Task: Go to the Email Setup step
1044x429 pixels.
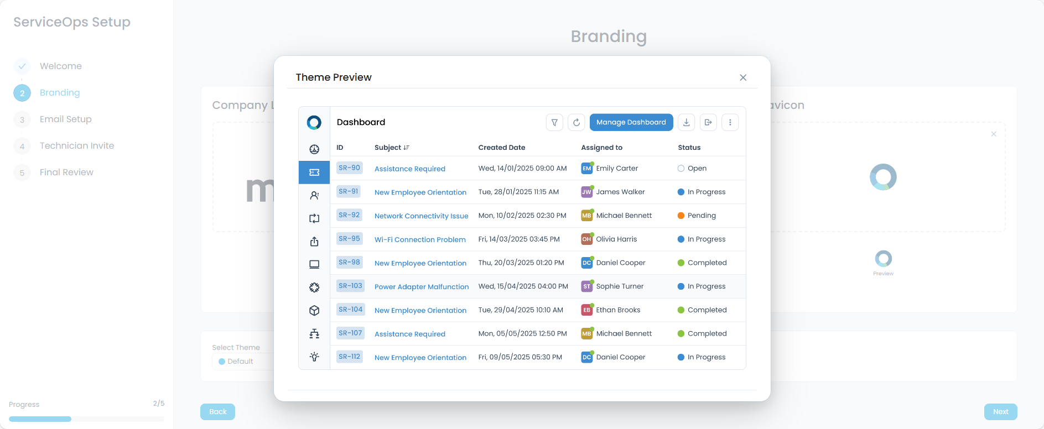Action: [x=65, y=119]
